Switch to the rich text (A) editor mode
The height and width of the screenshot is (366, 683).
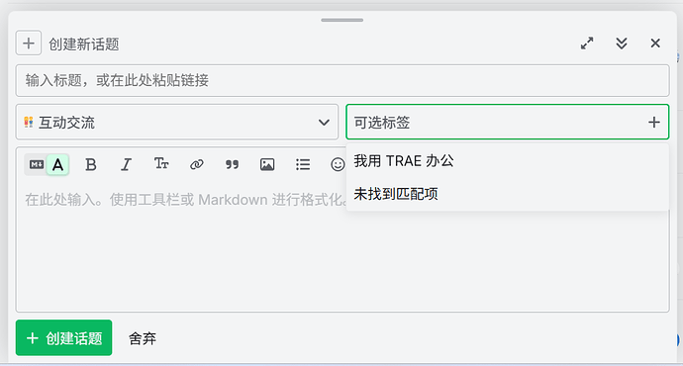pyautogui.click(x=58, y=164)
